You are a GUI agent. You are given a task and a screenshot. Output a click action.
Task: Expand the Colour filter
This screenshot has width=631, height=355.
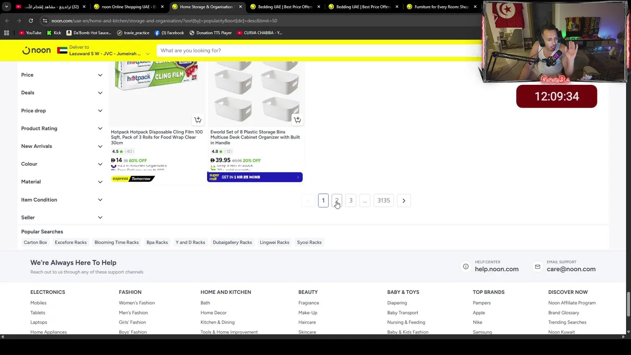(62, 164)
